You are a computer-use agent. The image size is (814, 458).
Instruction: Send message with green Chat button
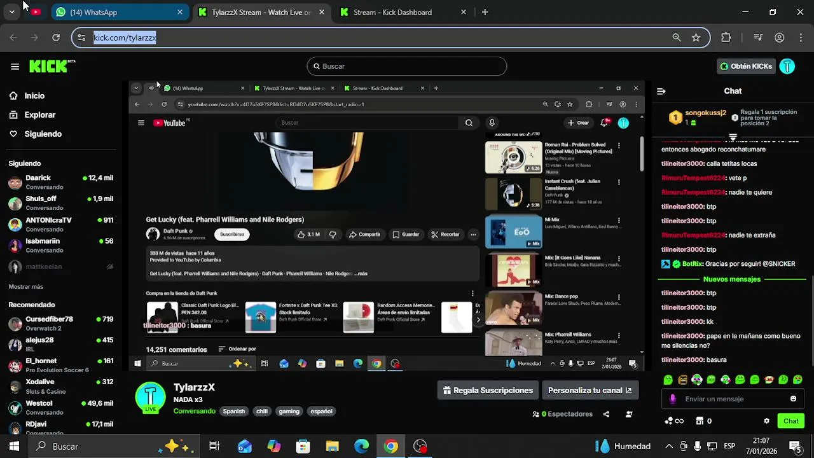click(791, 421)
